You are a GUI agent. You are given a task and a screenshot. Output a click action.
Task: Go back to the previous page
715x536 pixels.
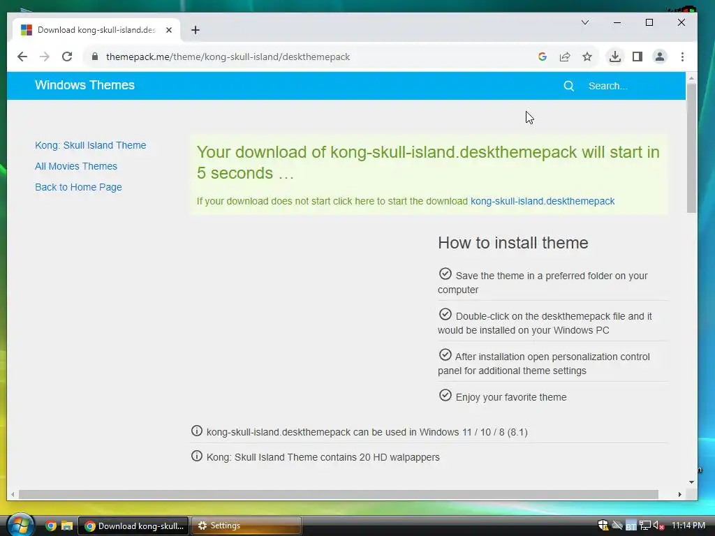(22, 57)
